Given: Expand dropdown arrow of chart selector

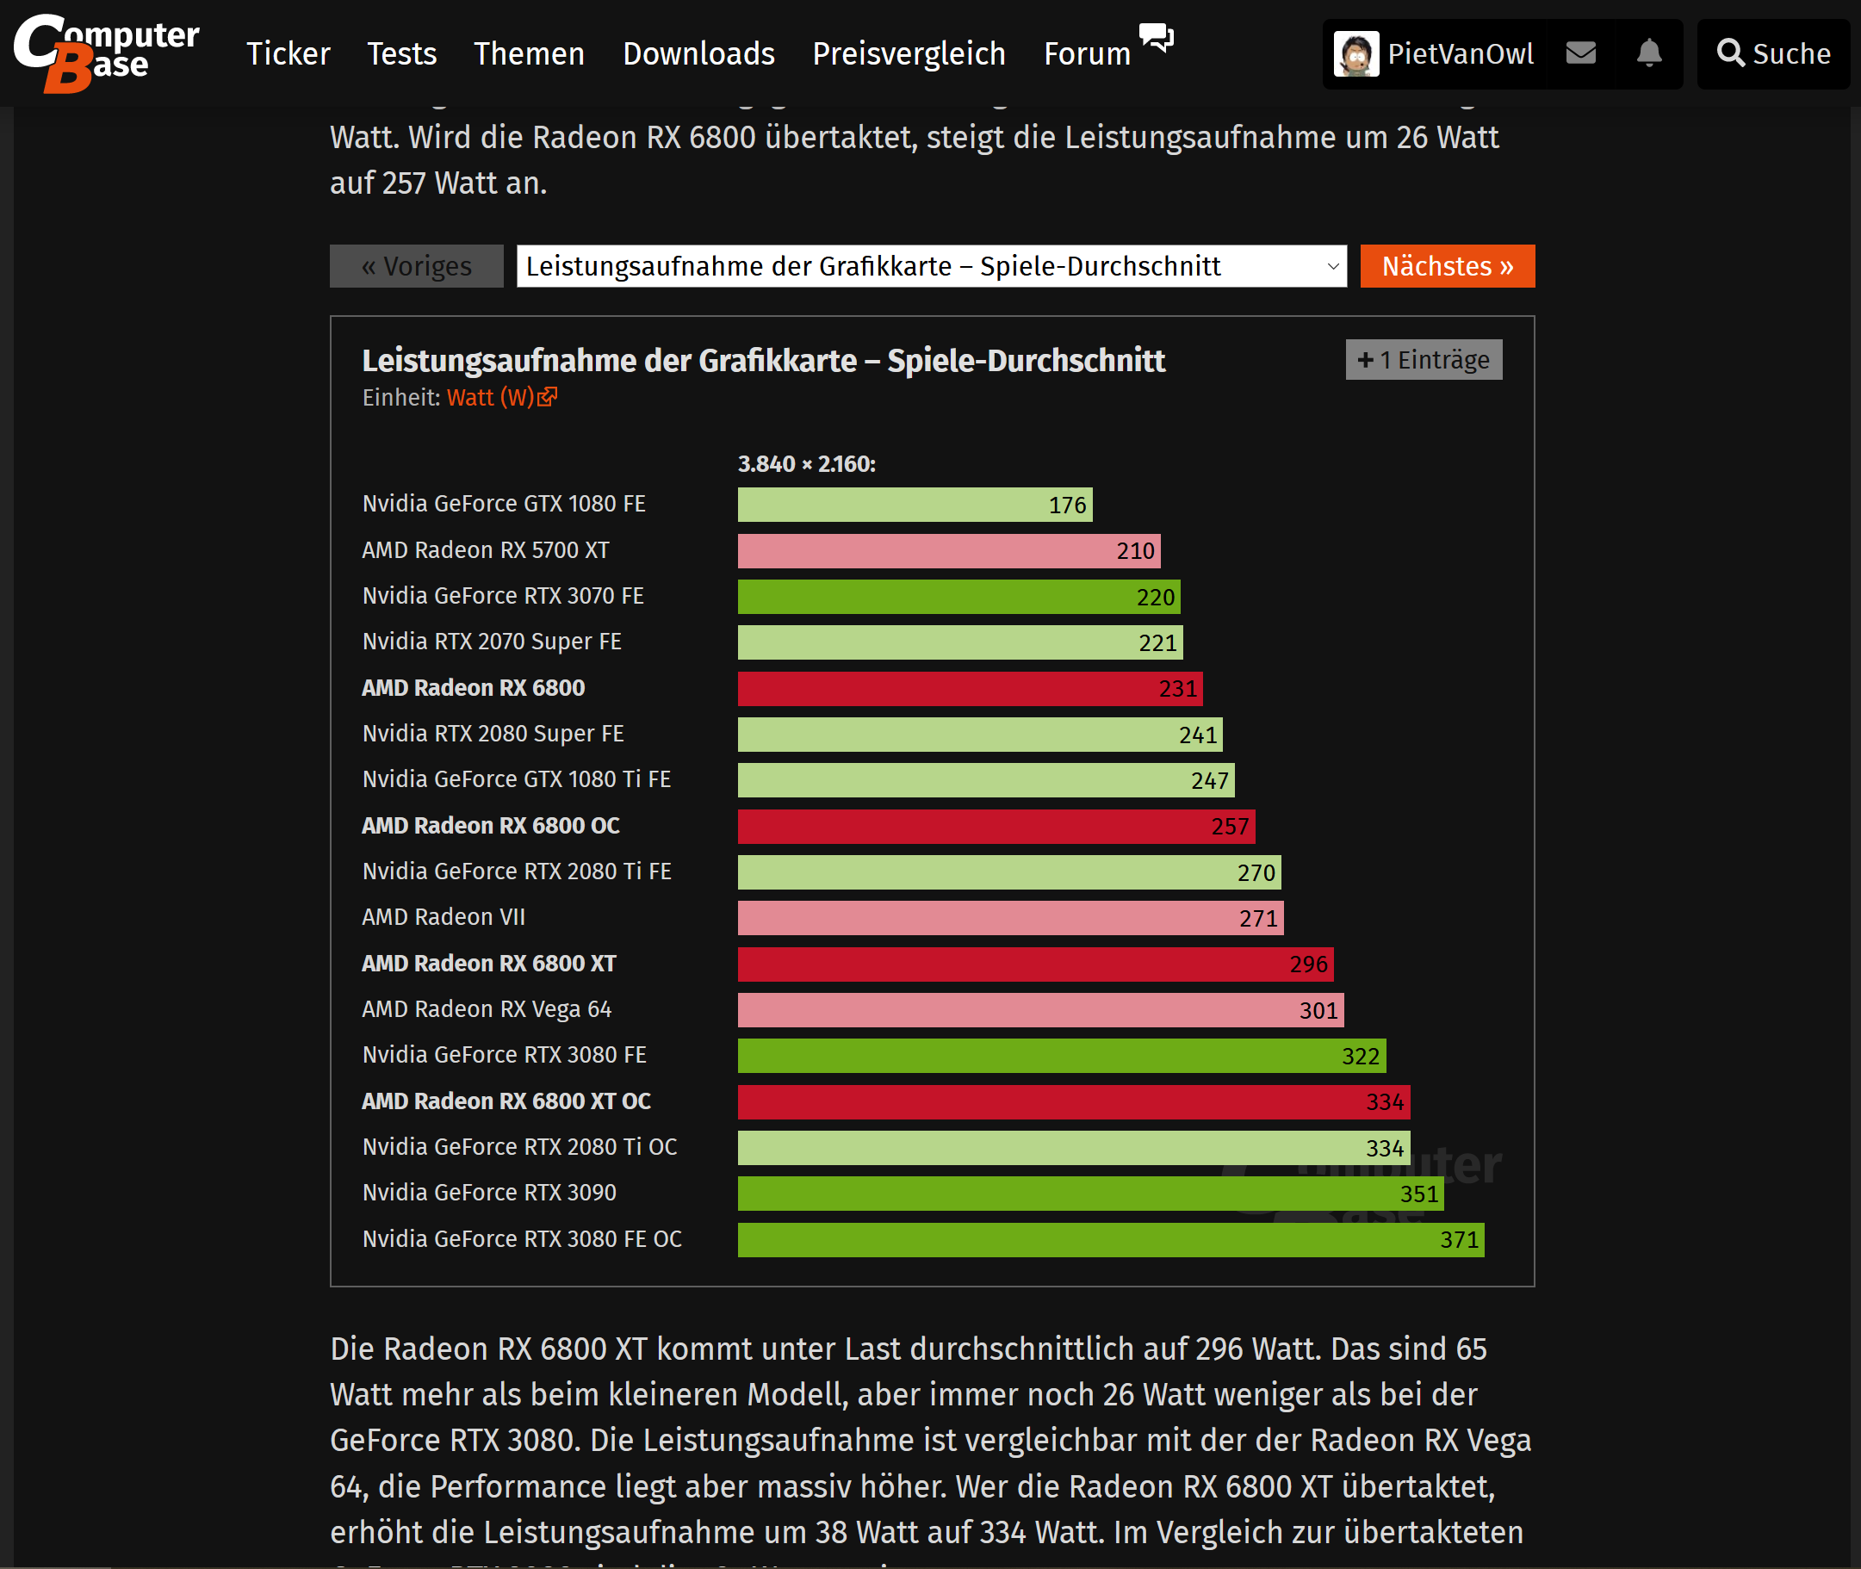Looking at the screenshot, I should (x=1332, y=266).
